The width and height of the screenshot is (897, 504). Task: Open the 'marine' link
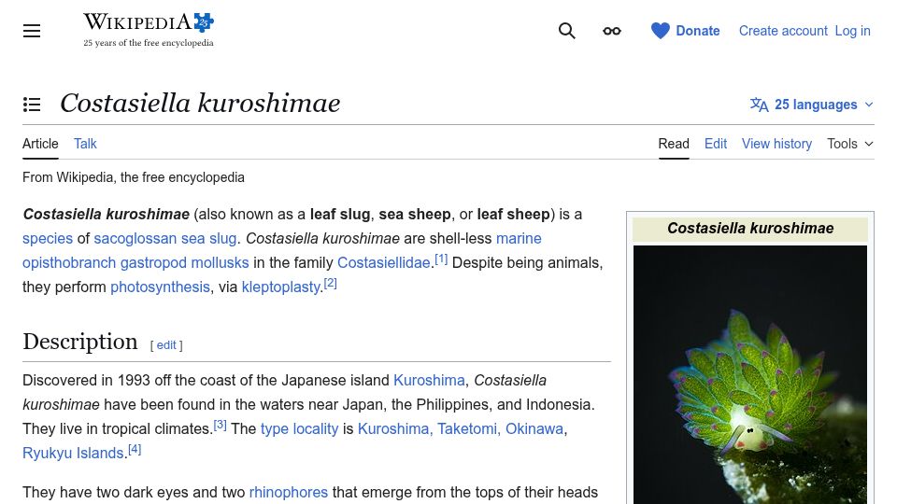click(x=519, y=238)
